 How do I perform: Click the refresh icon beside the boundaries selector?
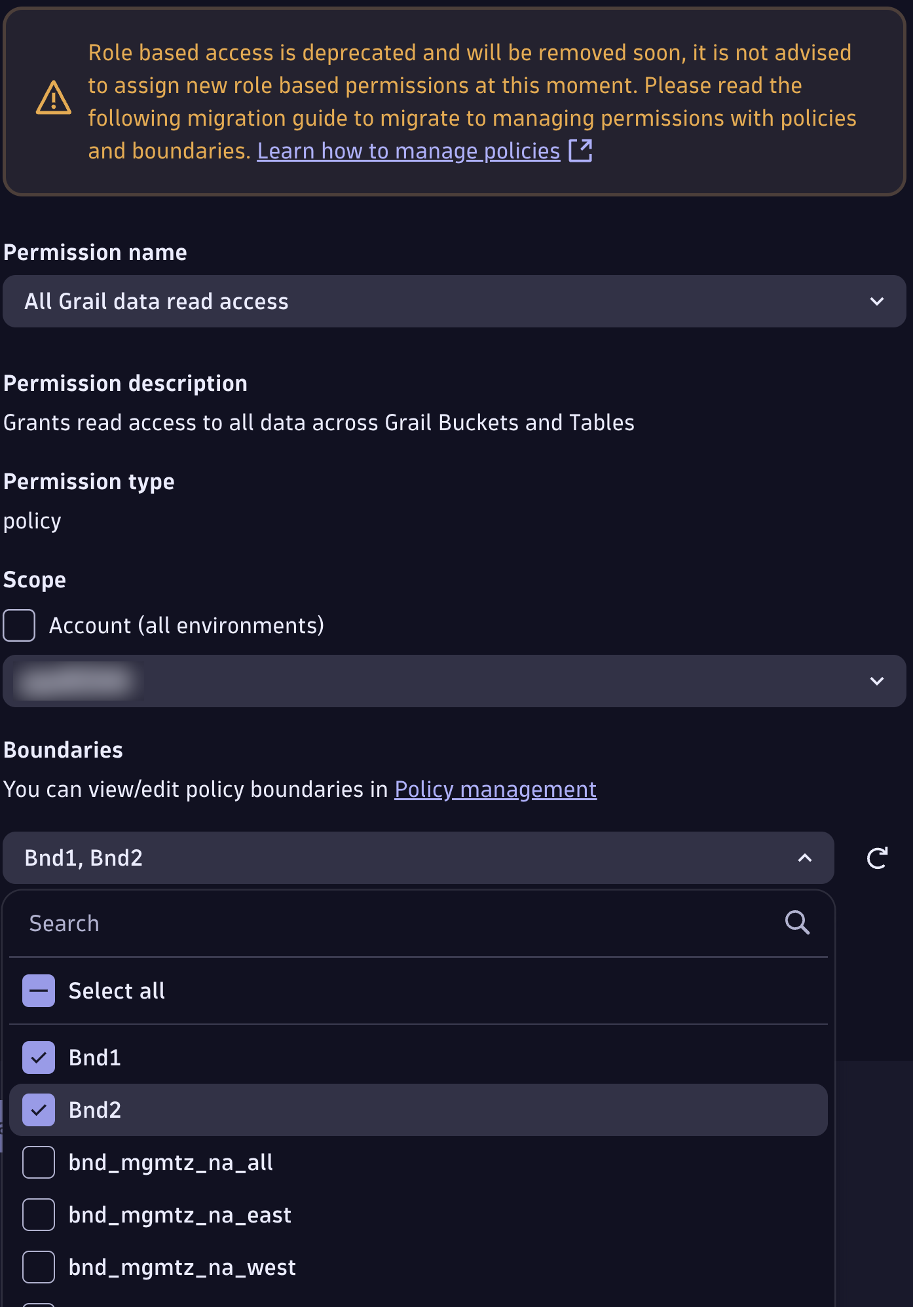(x=878, y=858)
